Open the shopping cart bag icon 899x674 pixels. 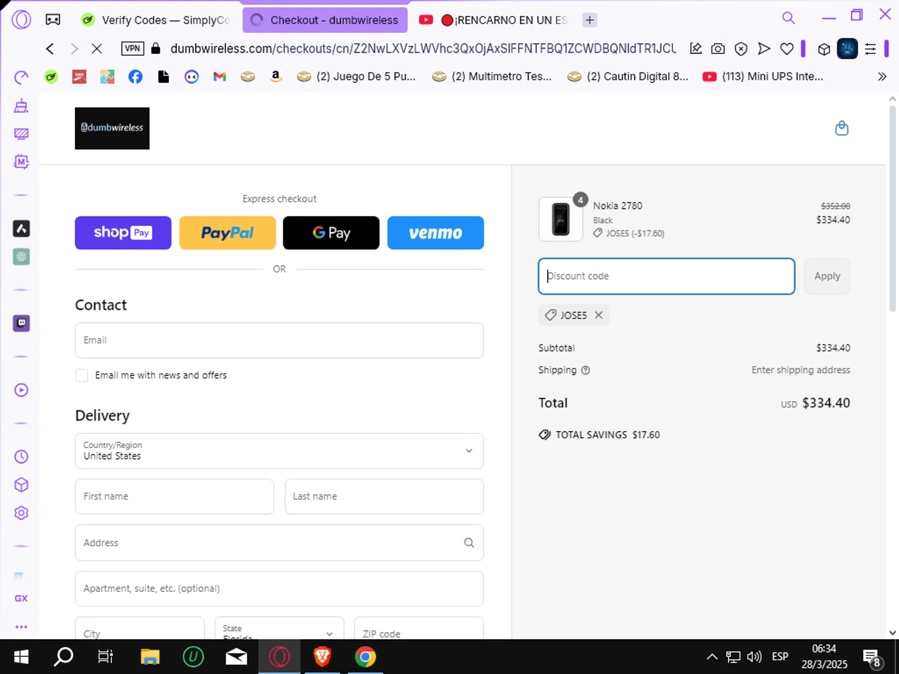click(x=841, y=128)
